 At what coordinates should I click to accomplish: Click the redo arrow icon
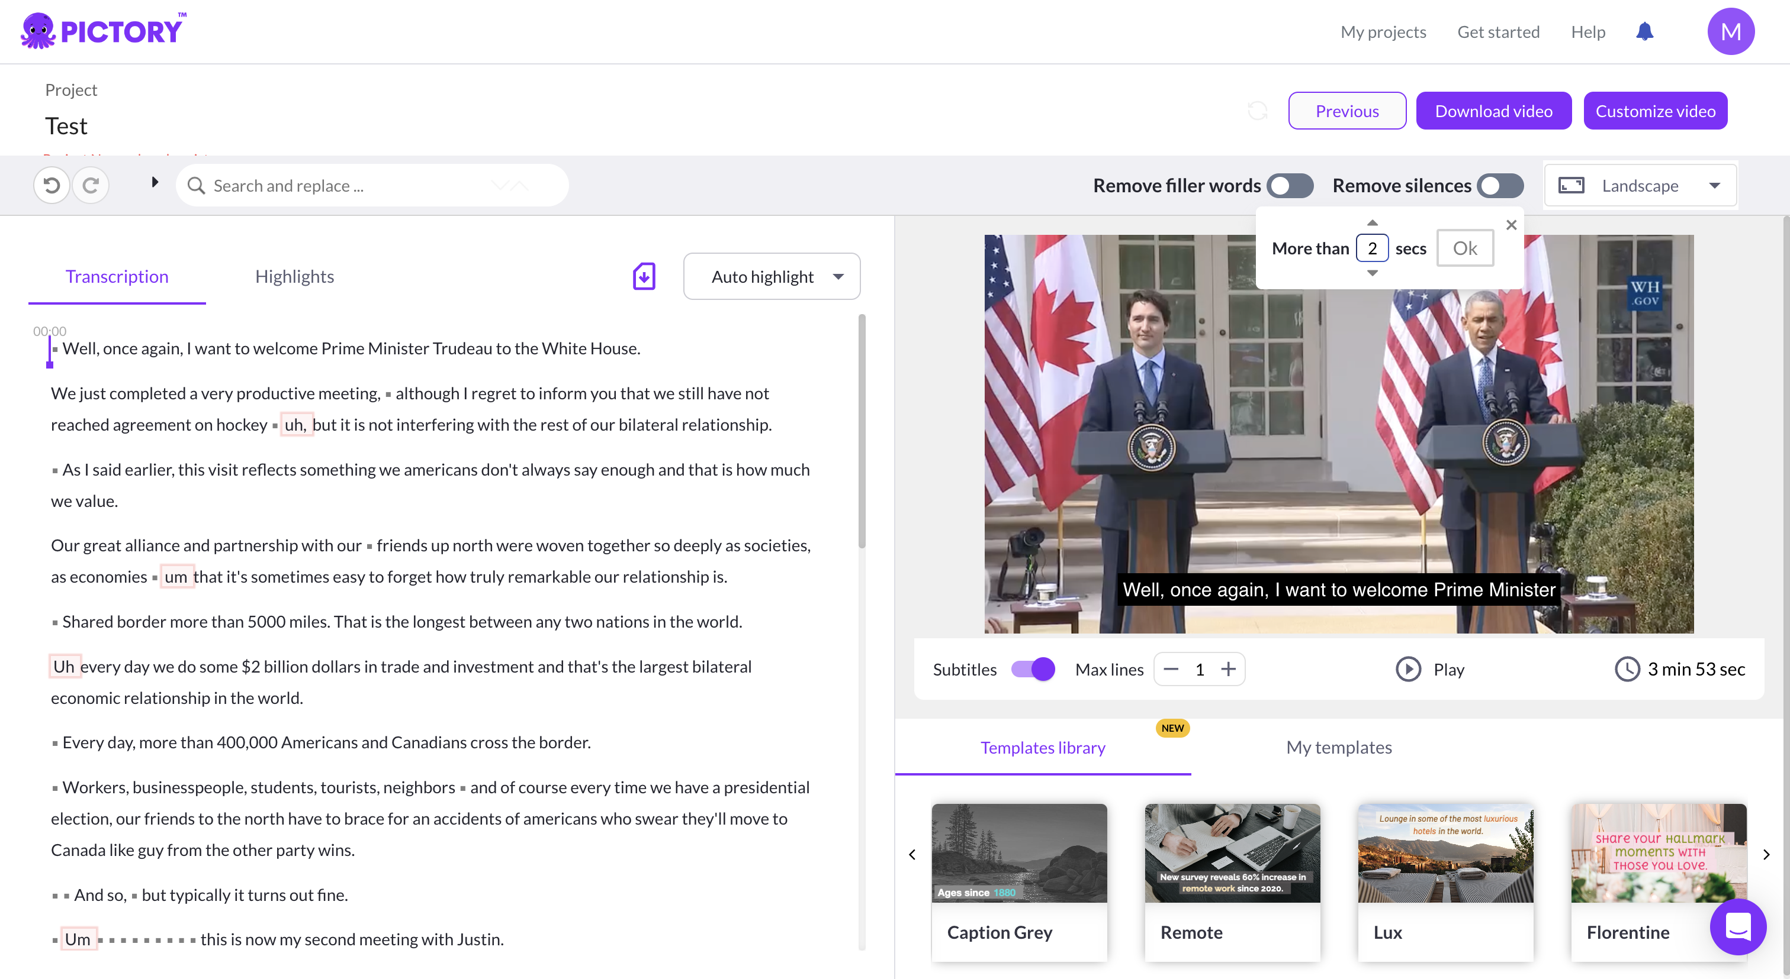coord(91,185)
